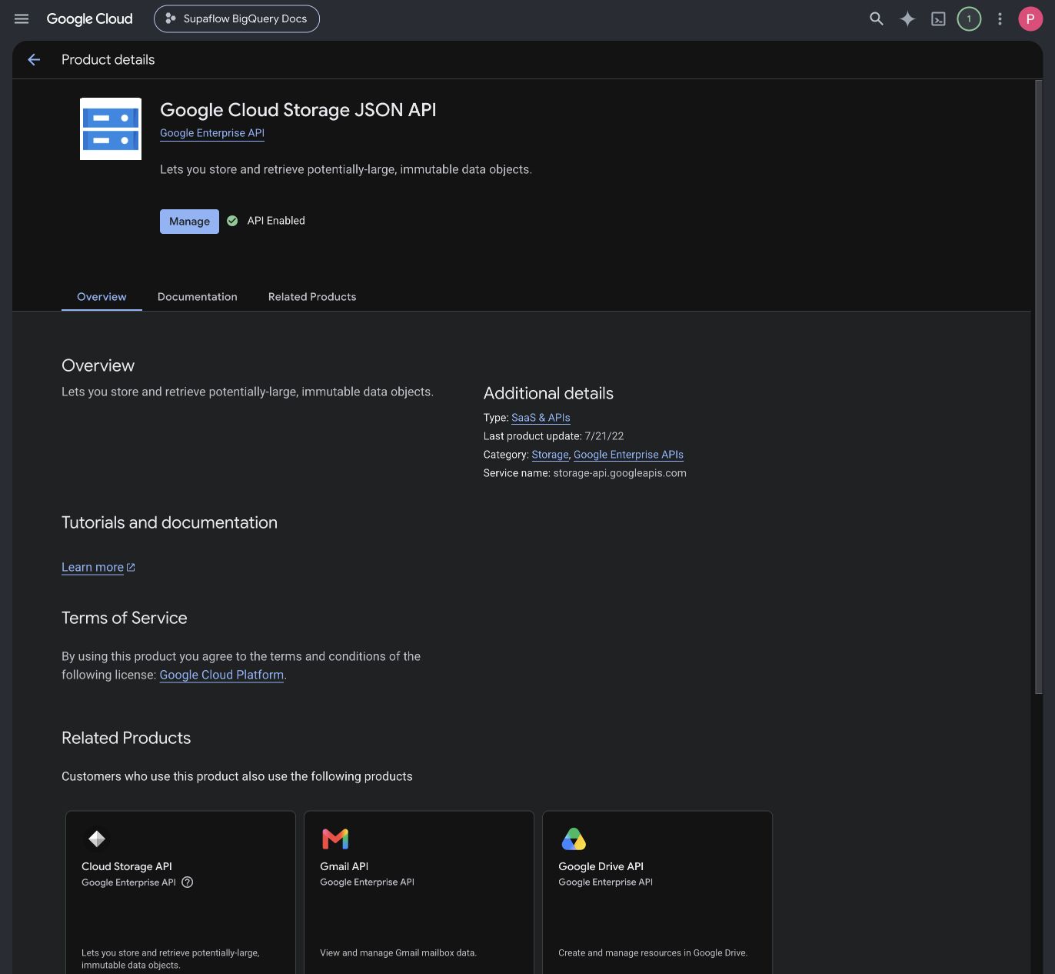Click the Cloud Storage API diamond icon
The width and height of the screenshot is (1055, 974).
[x=97, y=839]
